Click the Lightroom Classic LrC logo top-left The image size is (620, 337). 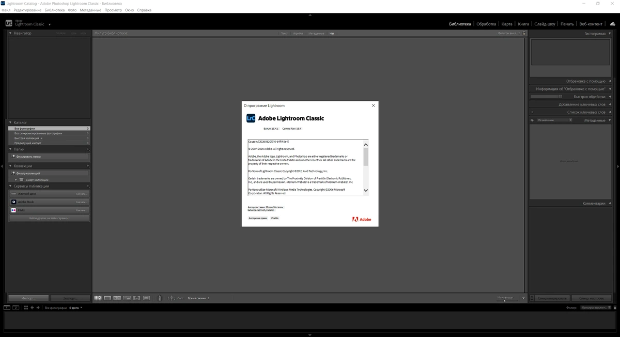click(9, 23)
